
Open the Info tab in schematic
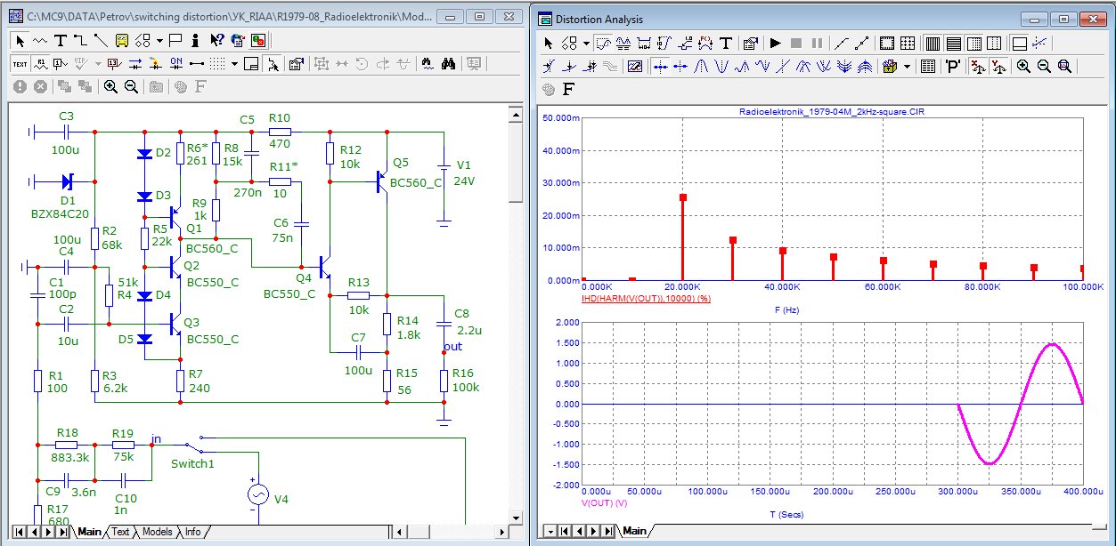(191, 532)
